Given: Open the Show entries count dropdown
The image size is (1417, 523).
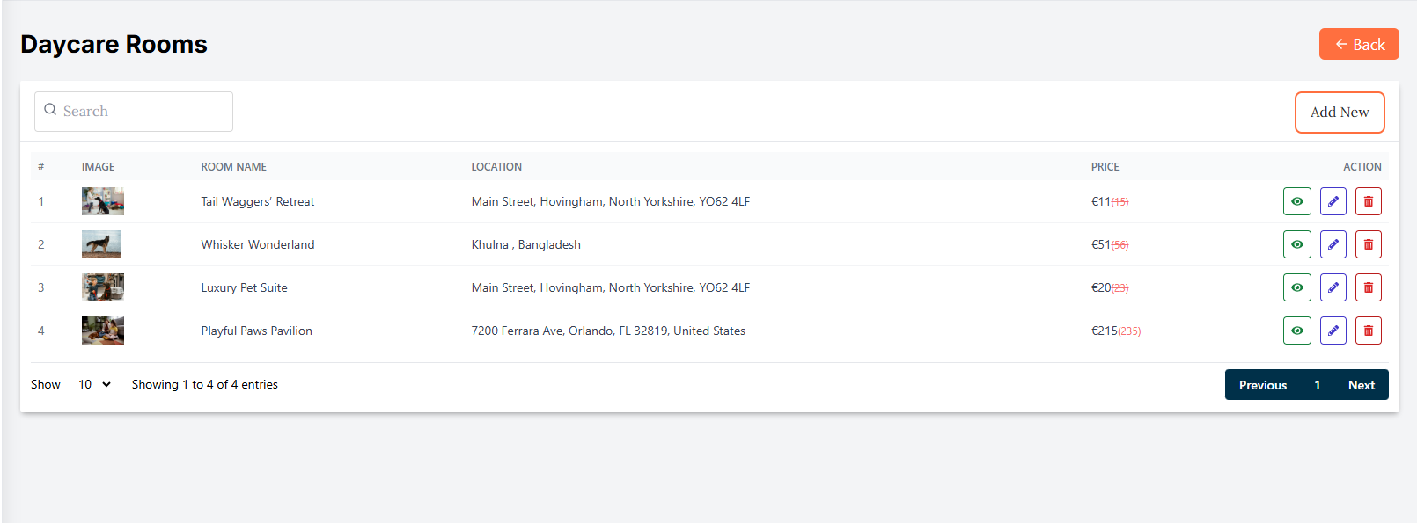Looking at the screenshot, I should 94,384.
